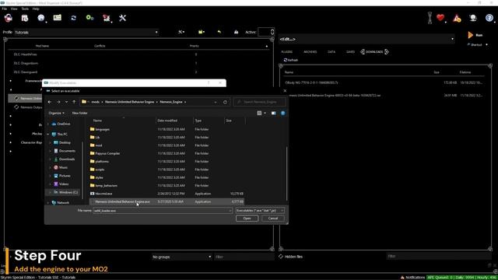Refresh the file dialog location
The width and height of the screenshot is (498, 280).
(225, 102)
